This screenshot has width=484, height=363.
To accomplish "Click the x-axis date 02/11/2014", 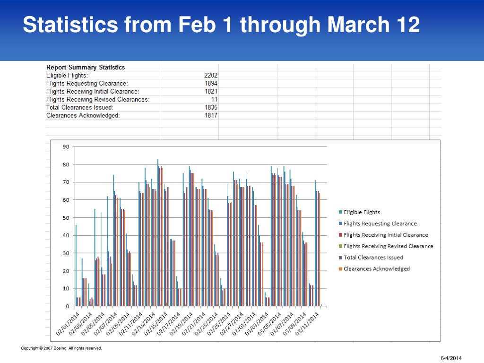I will 131,324.
